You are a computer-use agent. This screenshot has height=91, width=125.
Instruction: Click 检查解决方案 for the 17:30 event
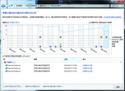pos(87,68)
